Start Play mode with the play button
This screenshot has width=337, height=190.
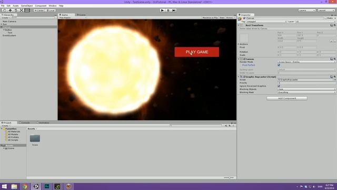(x=162, y=11)
